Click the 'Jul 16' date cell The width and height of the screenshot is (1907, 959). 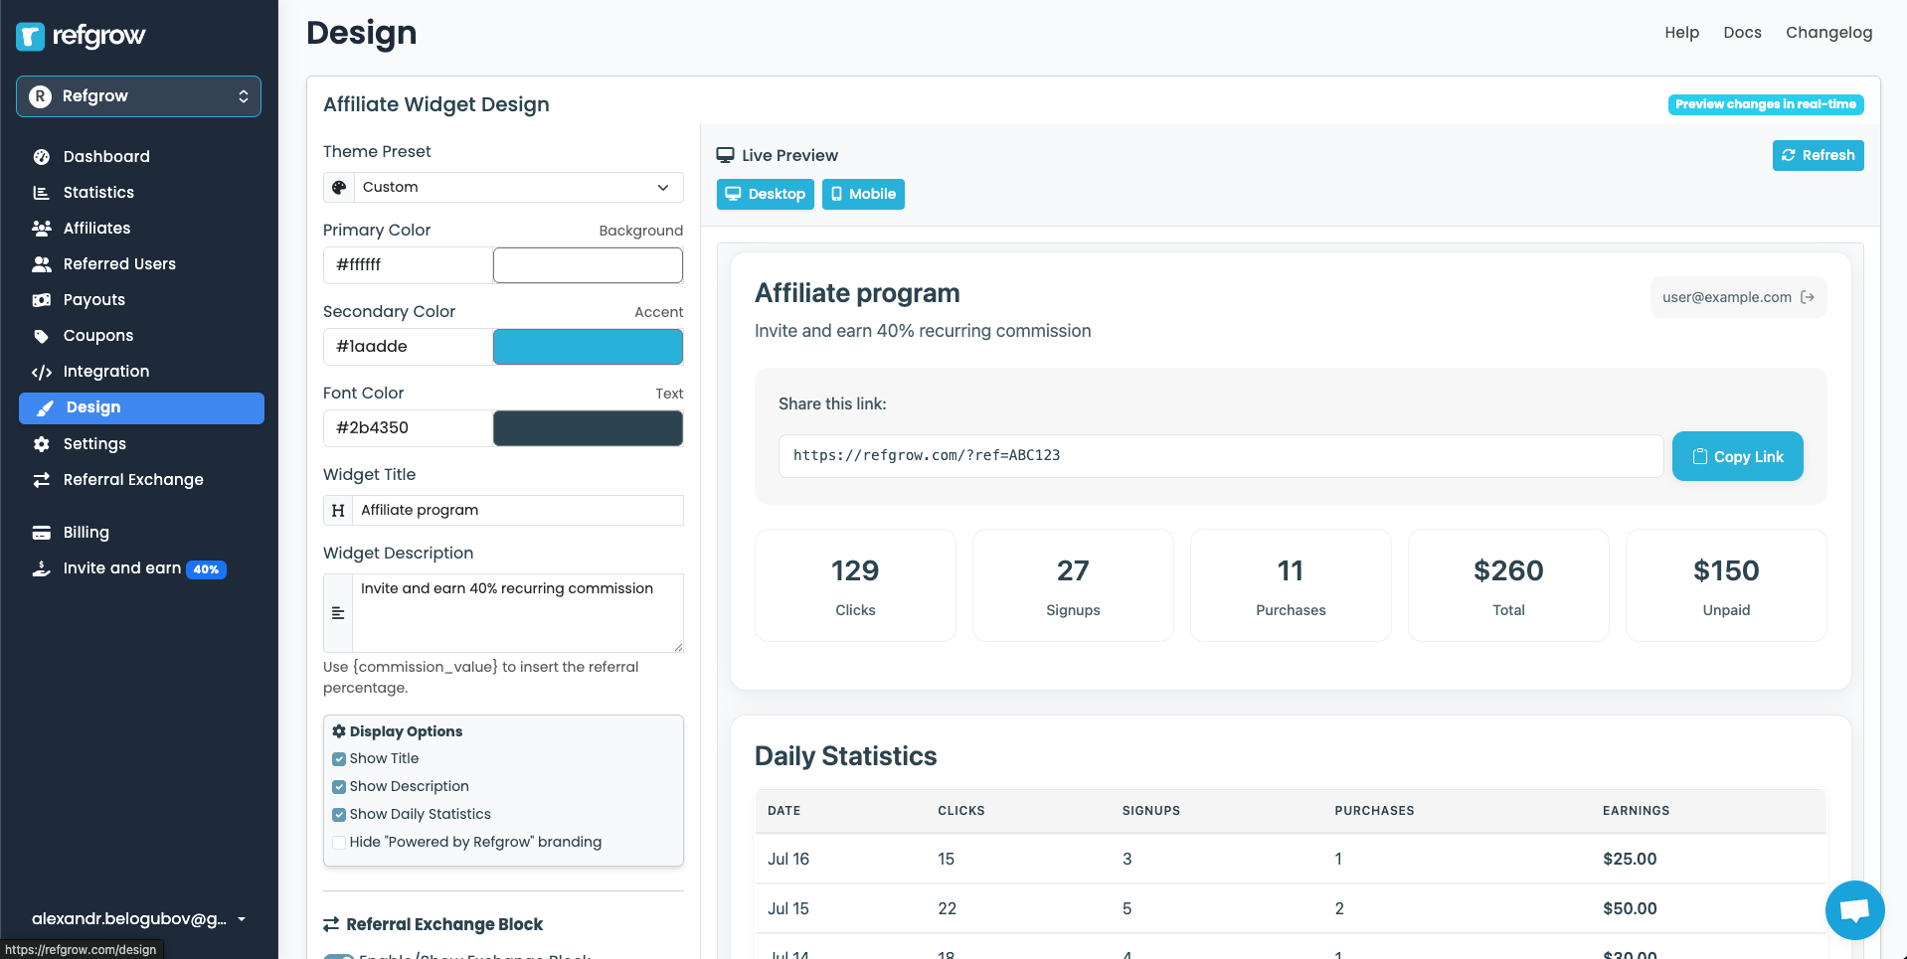pyautogui.click(x=788, y=860)
